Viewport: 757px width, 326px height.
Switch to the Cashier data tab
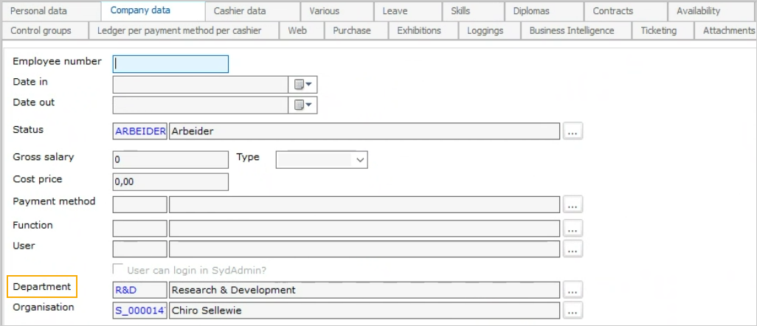click(x=240, y=11)
